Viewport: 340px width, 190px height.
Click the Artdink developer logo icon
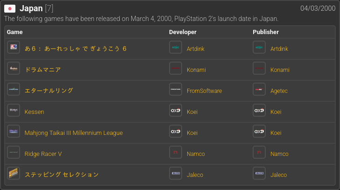point(176,47)
